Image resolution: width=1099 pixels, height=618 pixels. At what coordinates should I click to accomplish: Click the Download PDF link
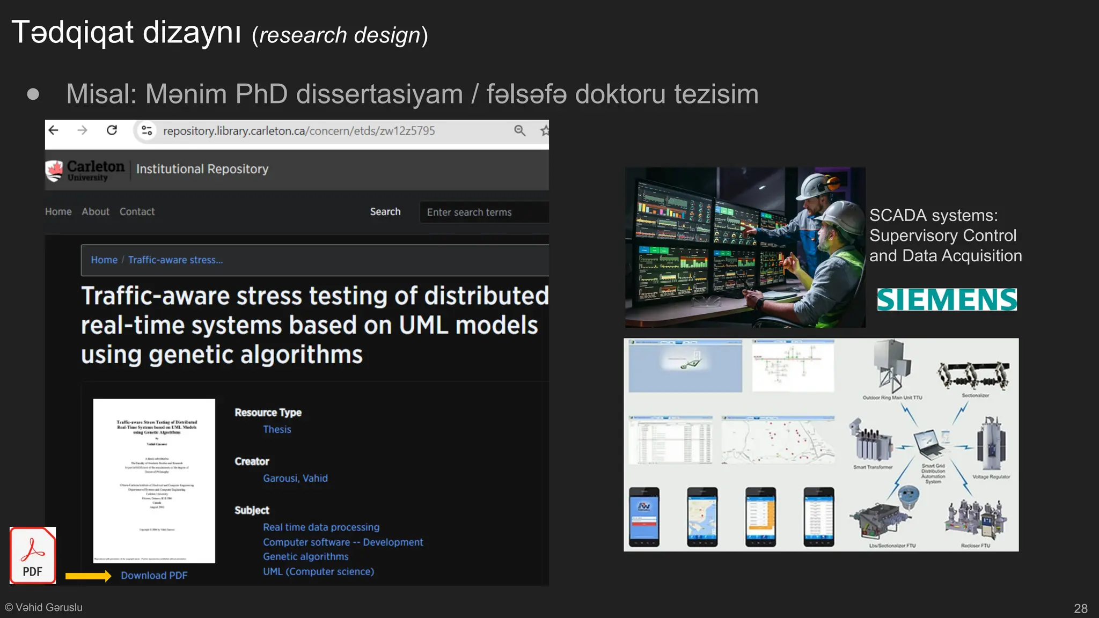[x=154, y=576]
